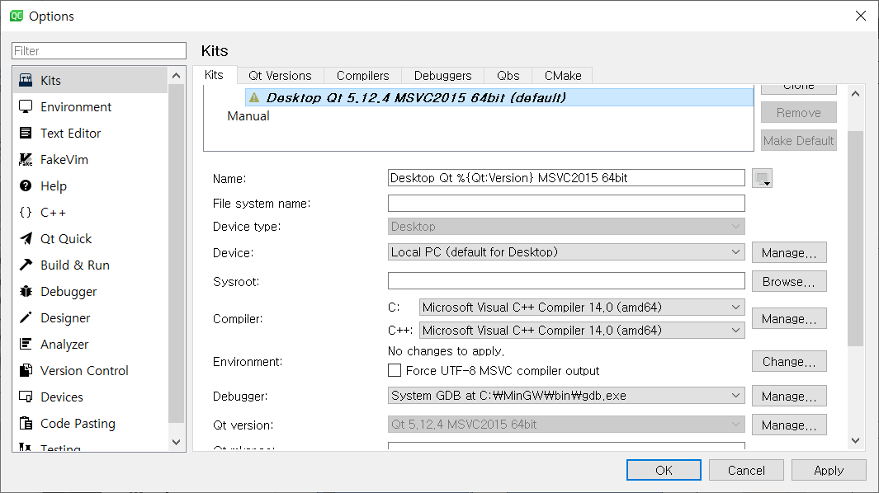Switch to the Qt Versions tab
Screen dimensions: 879x493
[x=280, y=76]
